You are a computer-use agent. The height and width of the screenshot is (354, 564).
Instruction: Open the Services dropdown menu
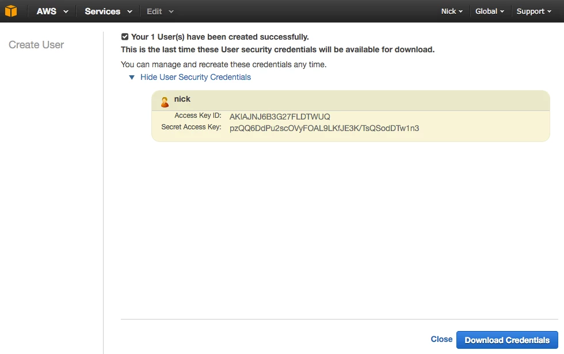(108, 11)
